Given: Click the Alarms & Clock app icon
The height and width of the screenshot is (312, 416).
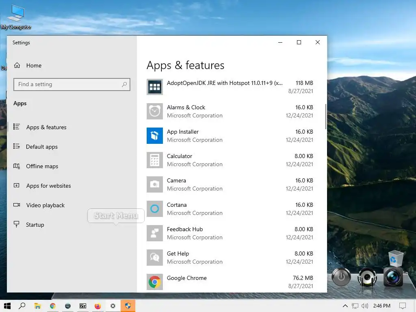Looking at the screenshot, I should point(155,111).
